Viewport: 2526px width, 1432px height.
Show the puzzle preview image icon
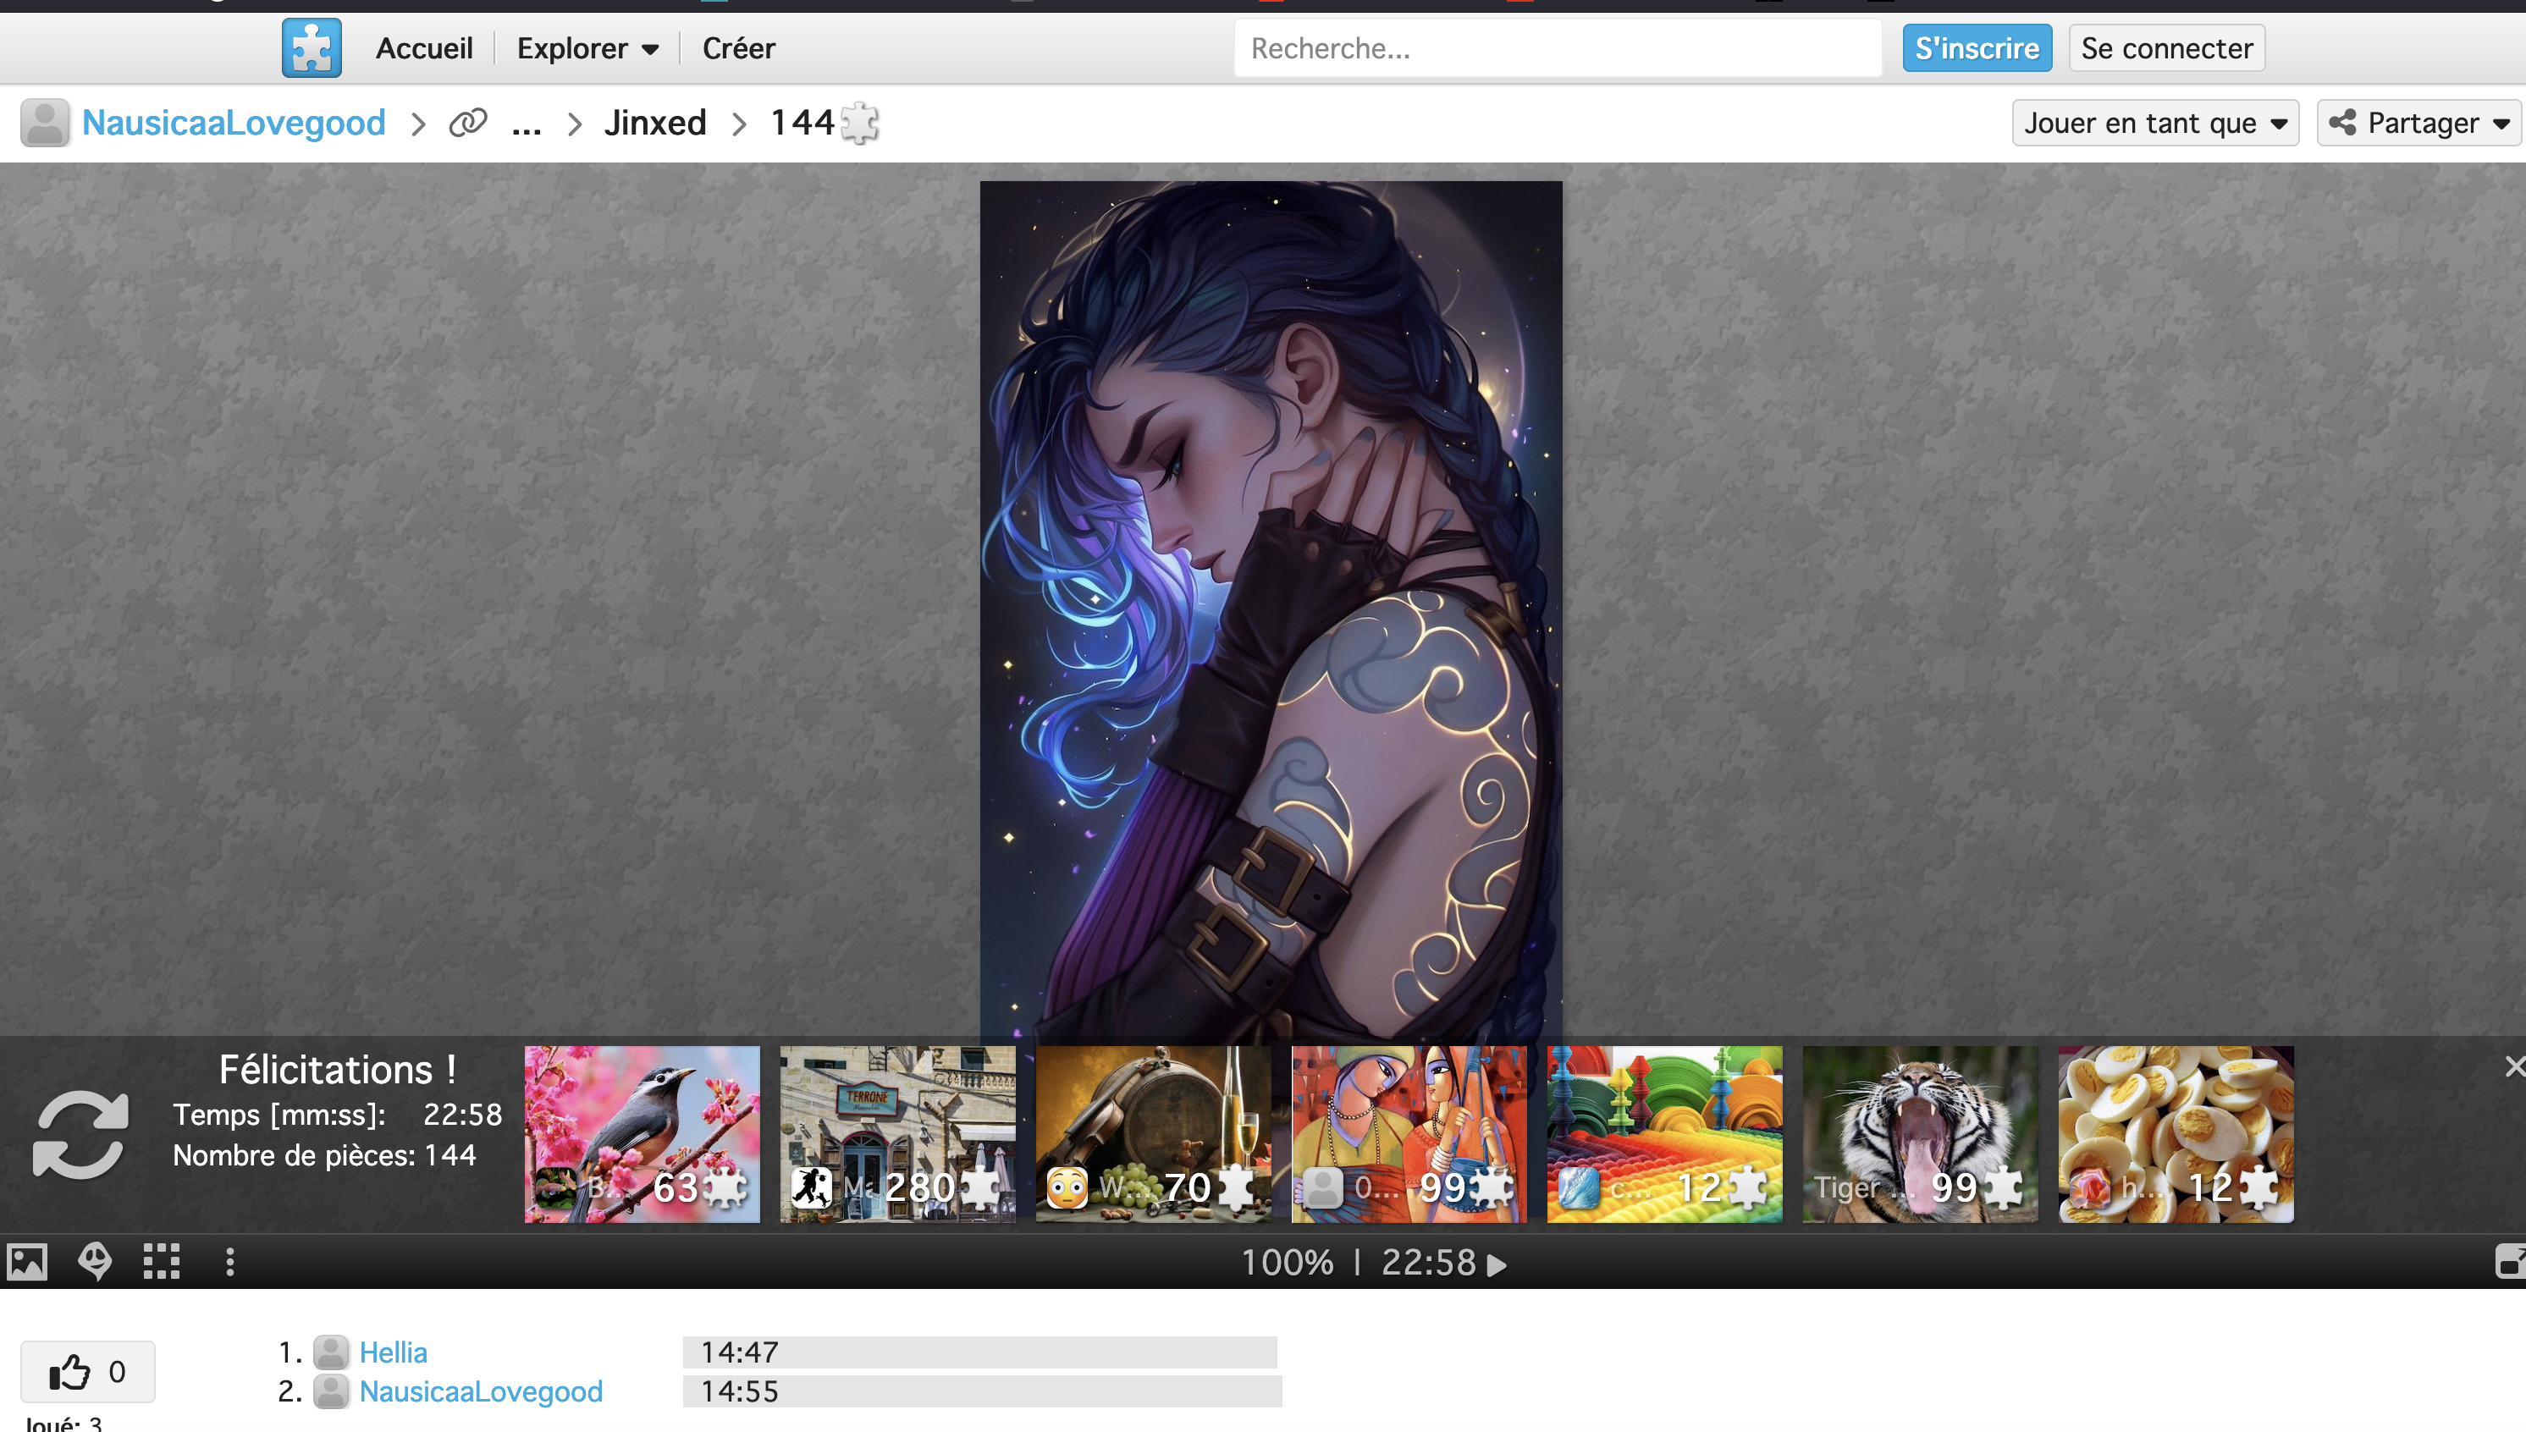26,1261
